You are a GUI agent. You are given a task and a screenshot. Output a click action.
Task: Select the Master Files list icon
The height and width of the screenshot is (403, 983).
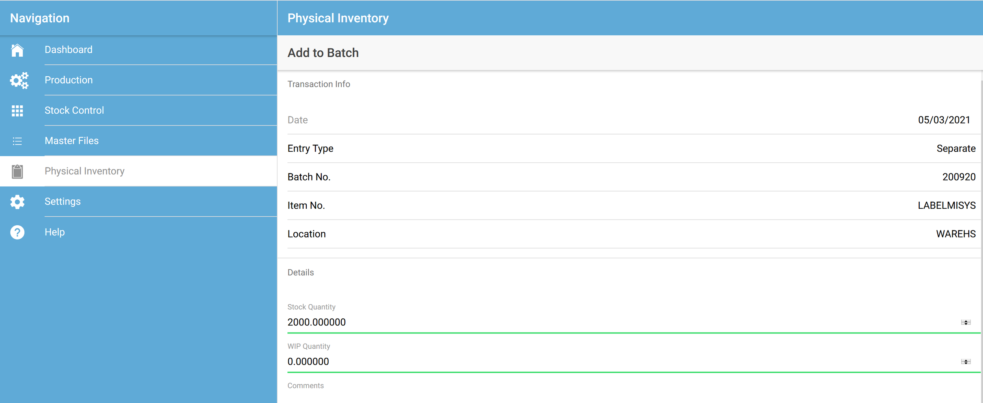click(17, 141)
